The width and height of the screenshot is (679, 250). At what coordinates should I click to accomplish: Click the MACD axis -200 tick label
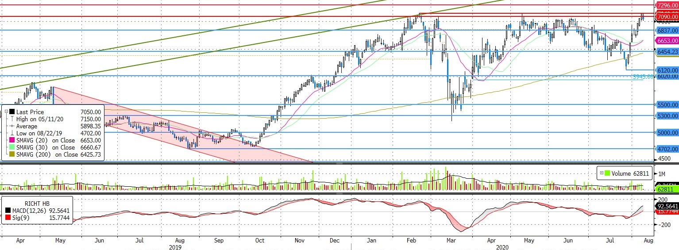pos(664,225)
